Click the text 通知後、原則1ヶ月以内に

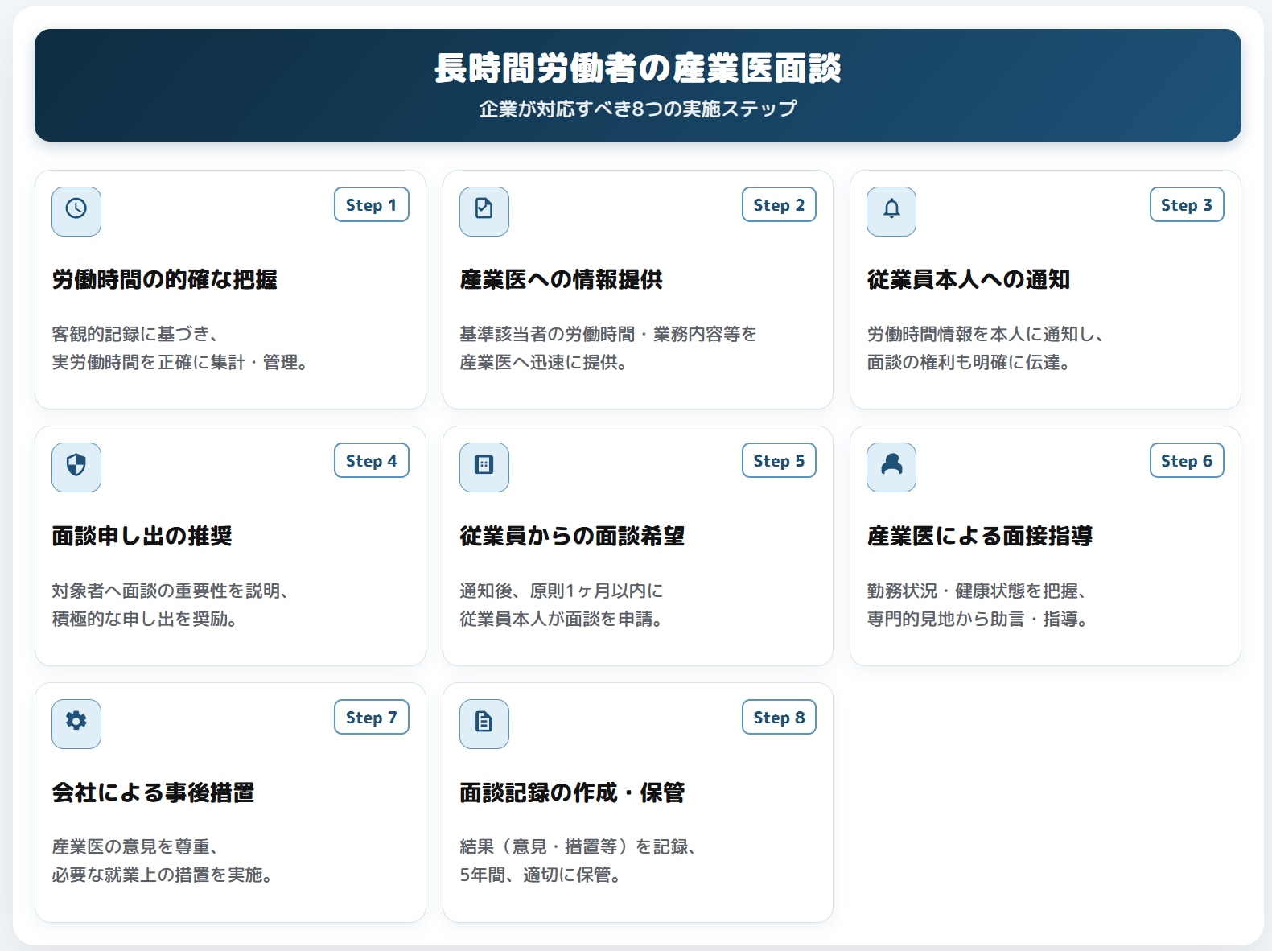562,591
